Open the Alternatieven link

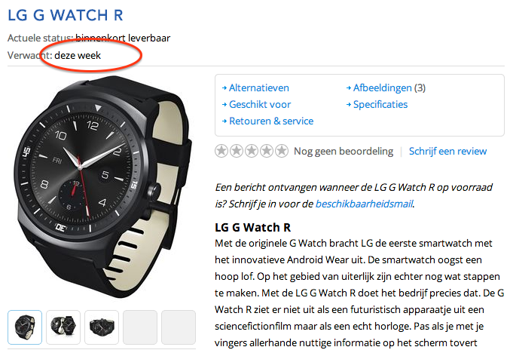click(x=259, y=87)
